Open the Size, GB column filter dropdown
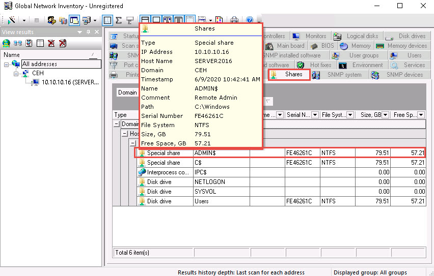The width and height of the screenshot is (434, 276). pyautogui.click(x=385, y=115)
